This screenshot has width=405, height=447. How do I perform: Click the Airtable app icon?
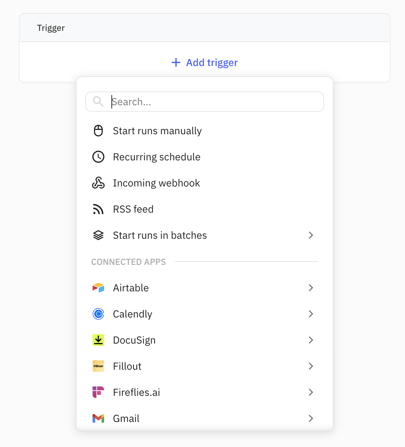(98, 288)
